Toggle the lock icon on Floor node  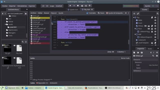click(x=152, y=29)
